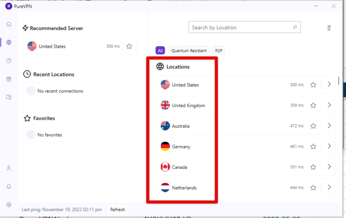Click the United States flag in Locations
Viewport: 346px width, 218px height.
point(165,85)
